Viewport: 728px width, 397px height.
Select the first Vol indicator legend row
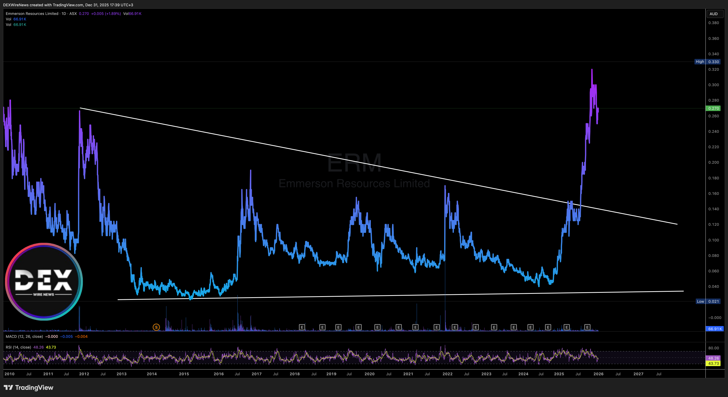click(x=8, y=19)
